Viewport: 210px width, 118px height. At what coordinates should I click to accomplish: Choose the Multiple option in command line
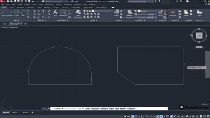131,108
